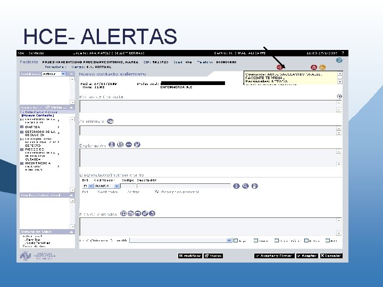This screenshot has width=383, height=287.
Task: Click the icon next to Anamnesis label
Action: [110, 121]
